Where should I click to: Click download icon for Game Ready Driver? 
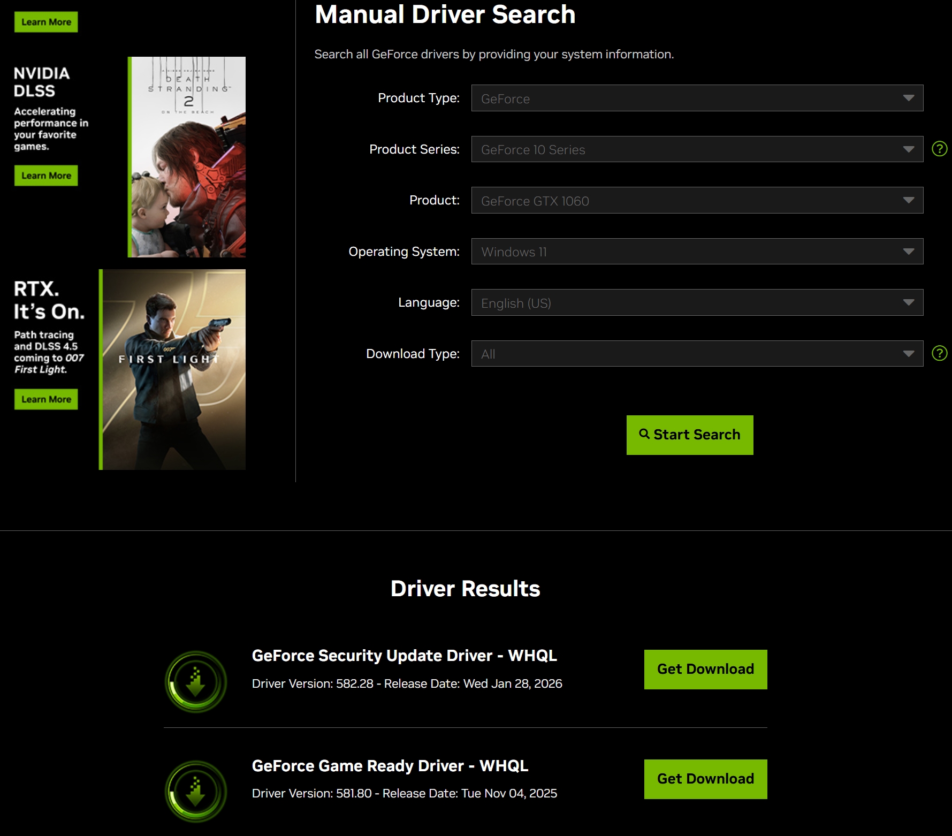point(196,791)
